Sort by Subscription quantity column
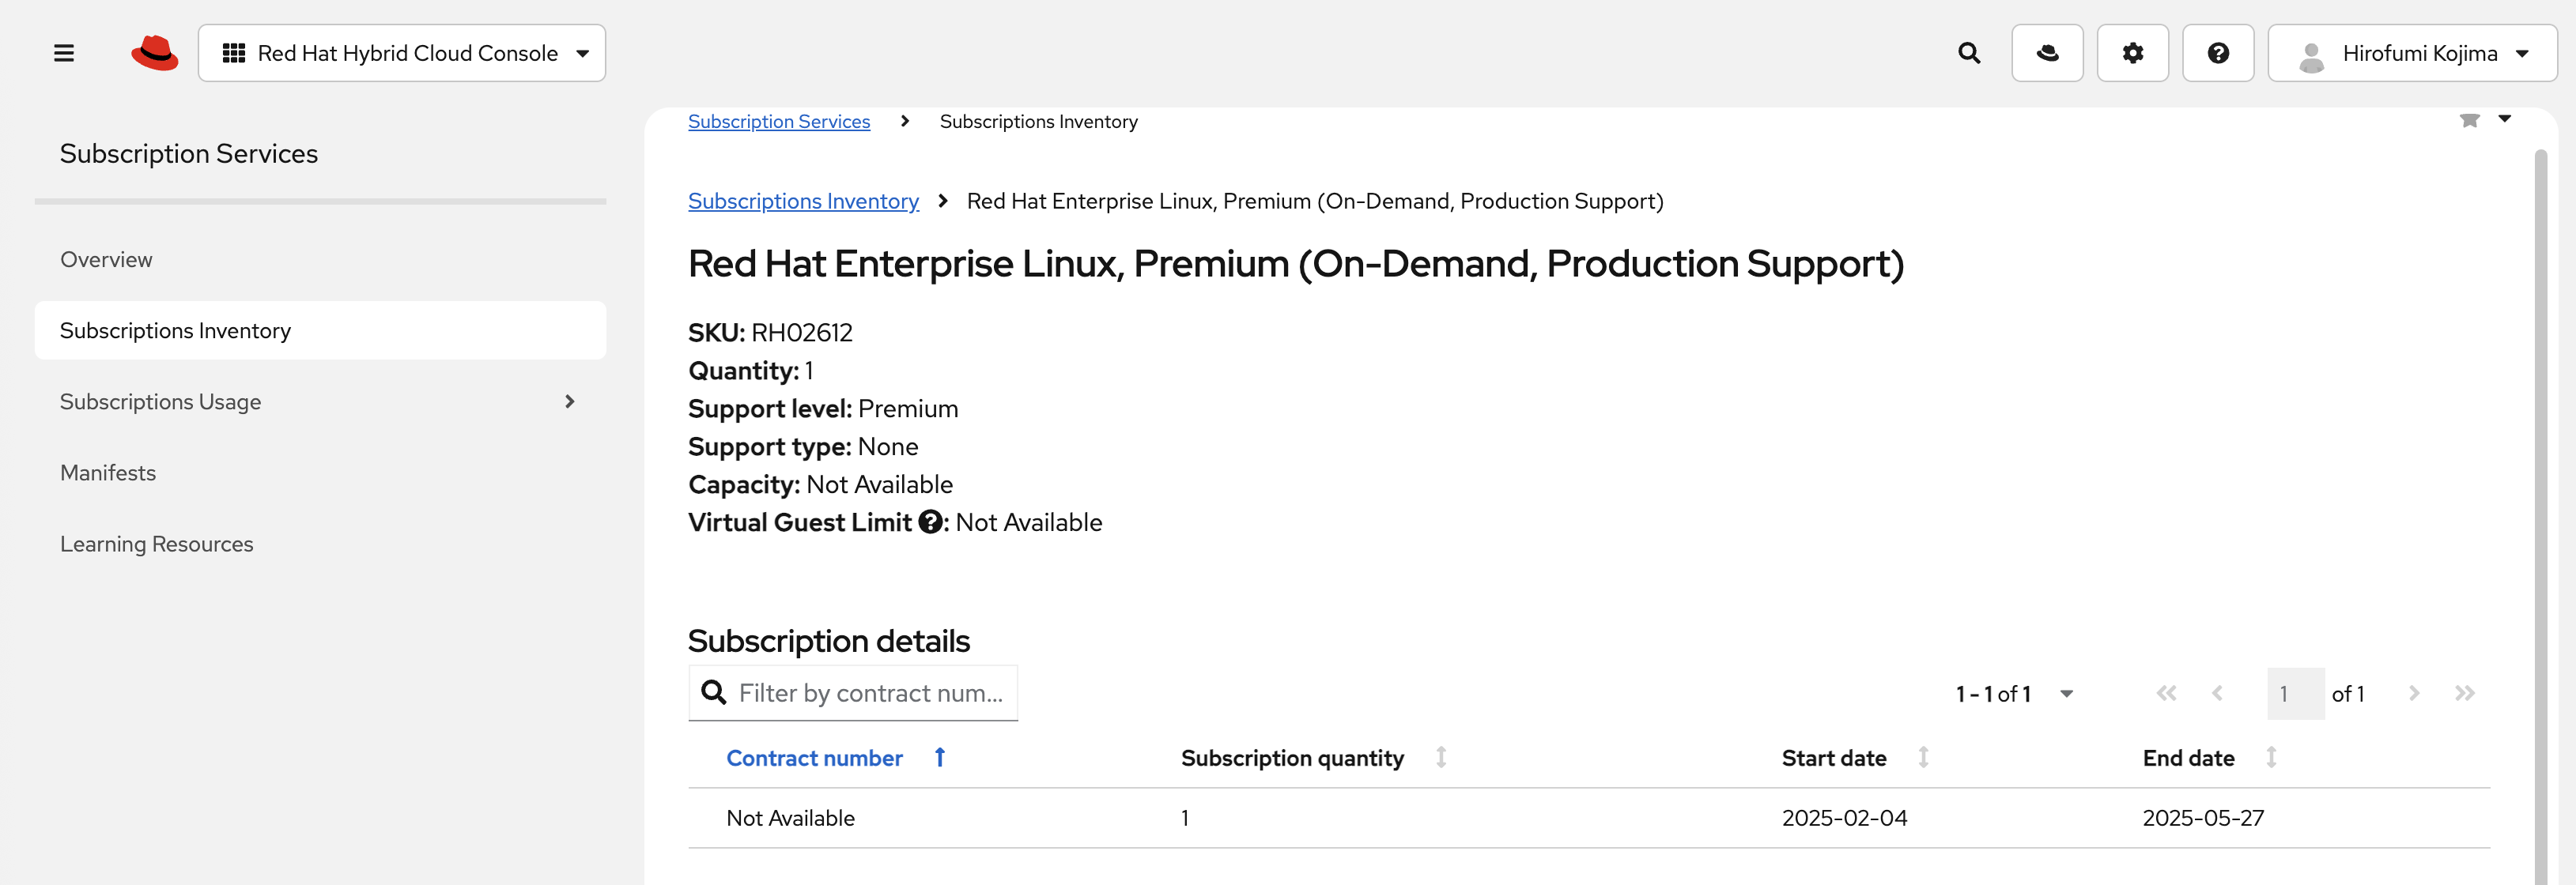Image resolution: width=2576 pixels, height=885 pixels. [x=1292, y=759]
